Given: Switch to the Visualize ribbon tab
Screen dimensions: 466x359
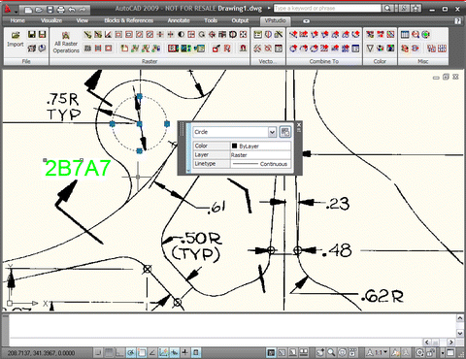Looking at the screenshot, I should (x=51, y=20).
